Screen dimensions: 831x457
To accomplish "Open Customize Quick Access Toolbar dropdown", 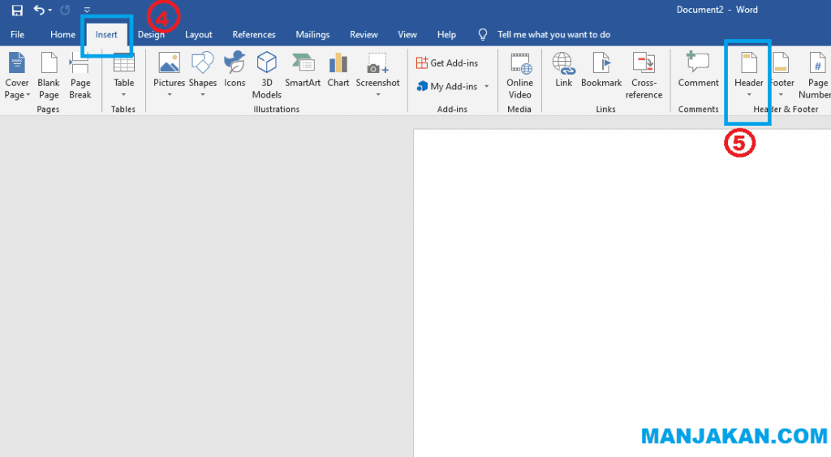I will click(87, 10).
